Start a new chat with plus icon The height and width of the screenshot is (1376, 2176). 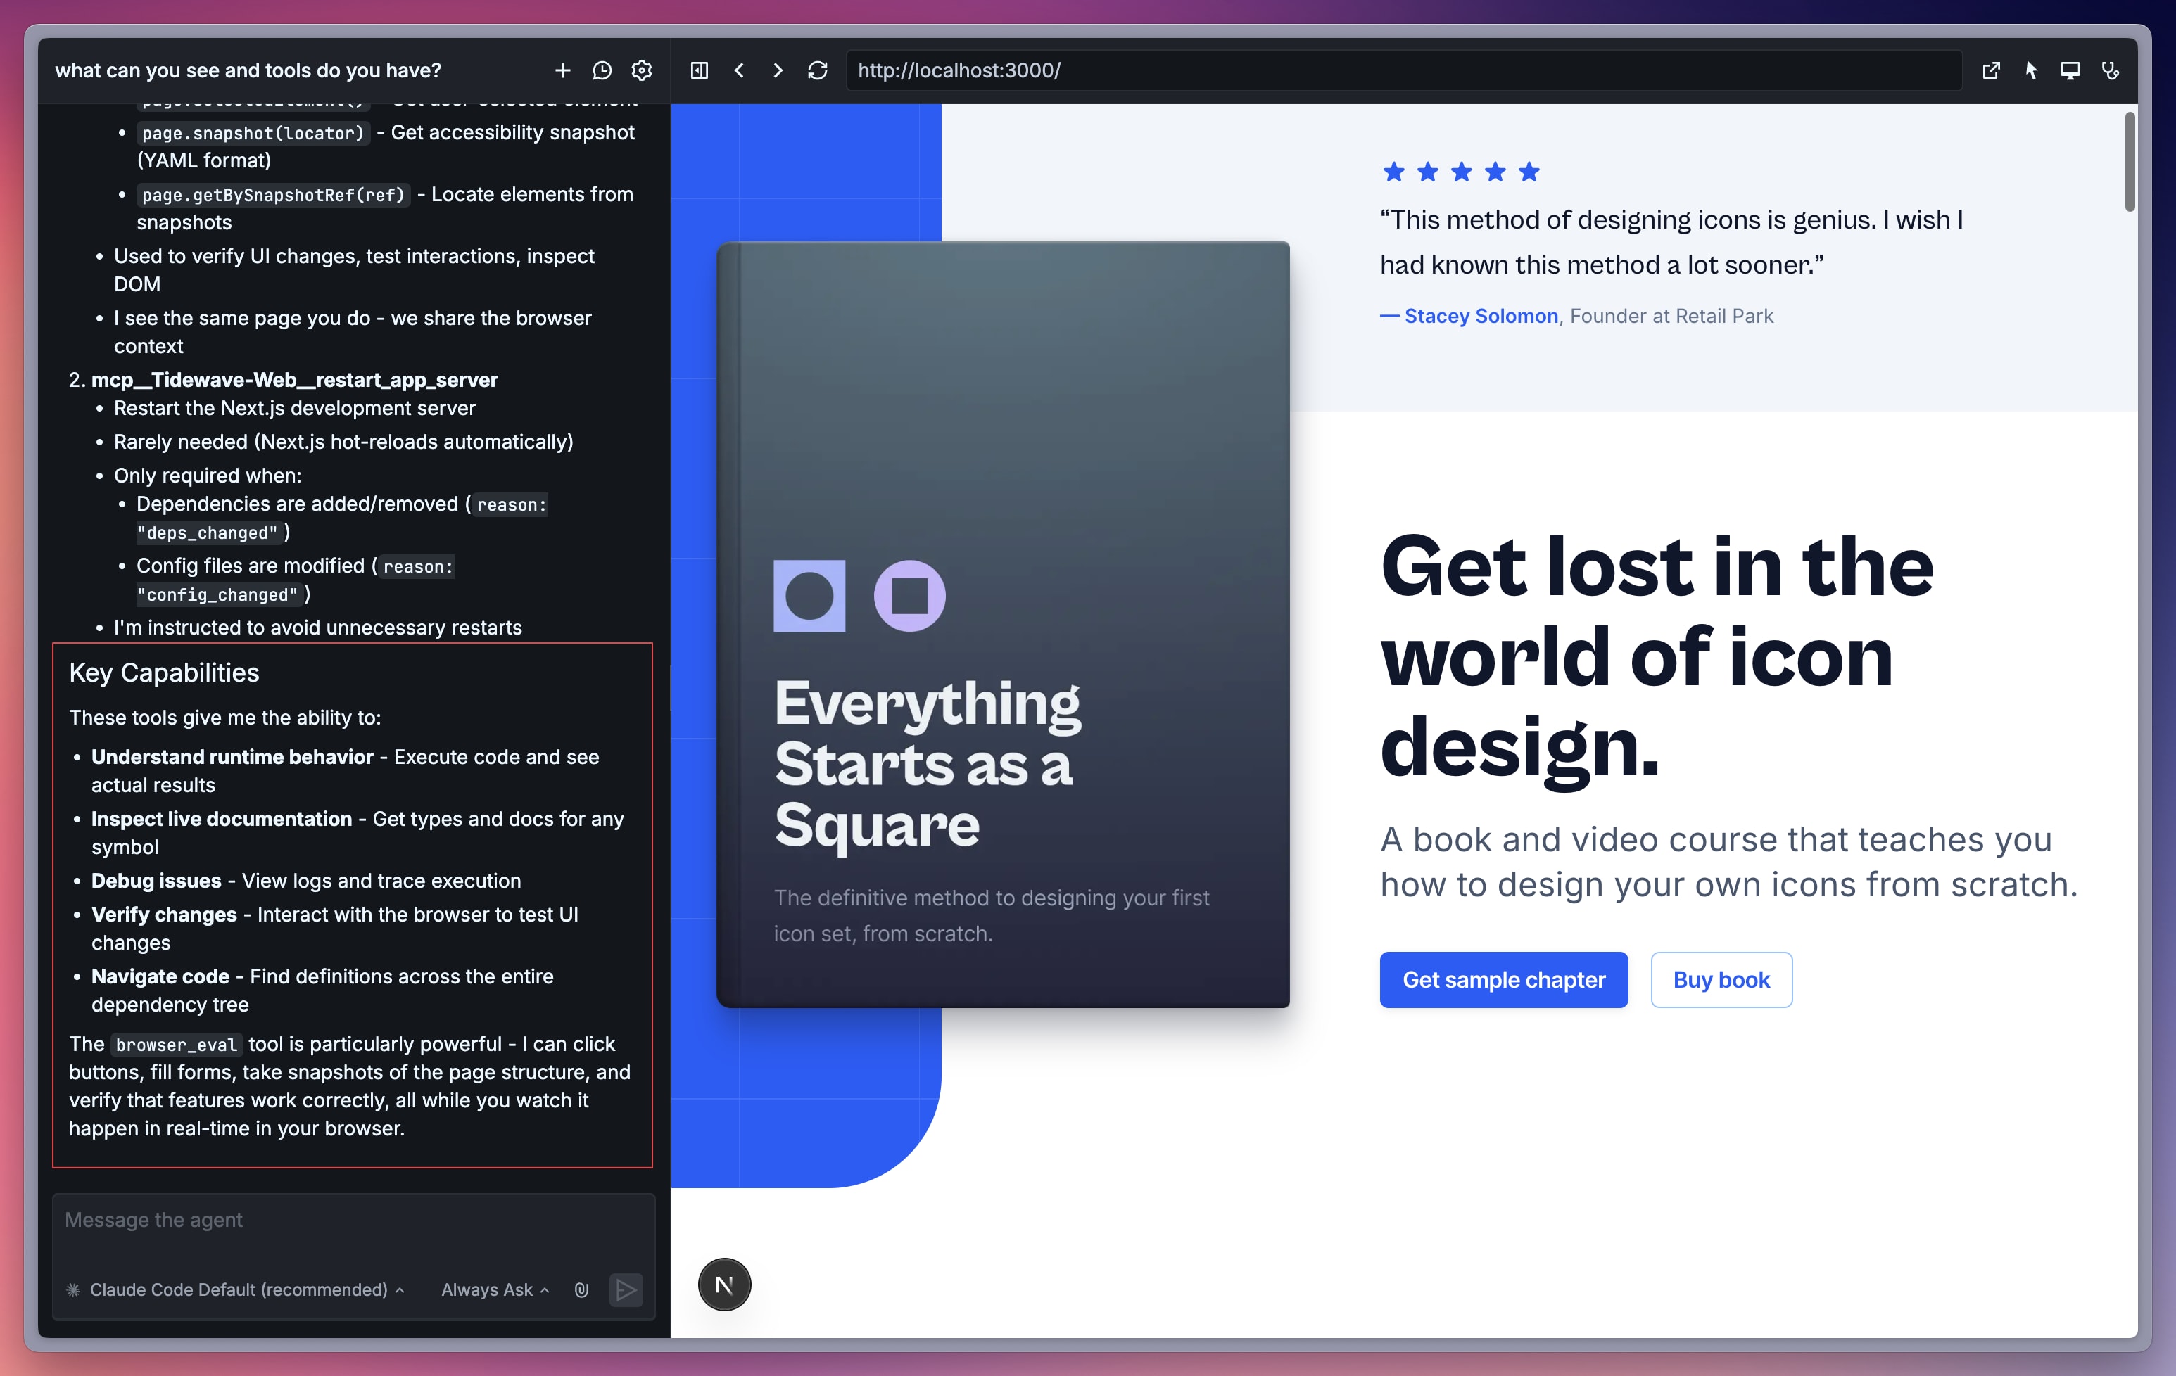click(562, 70)
